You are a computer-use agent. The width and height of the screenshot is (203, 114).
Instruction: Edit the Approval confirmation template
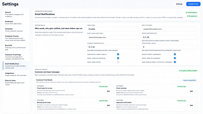(191, 105)
